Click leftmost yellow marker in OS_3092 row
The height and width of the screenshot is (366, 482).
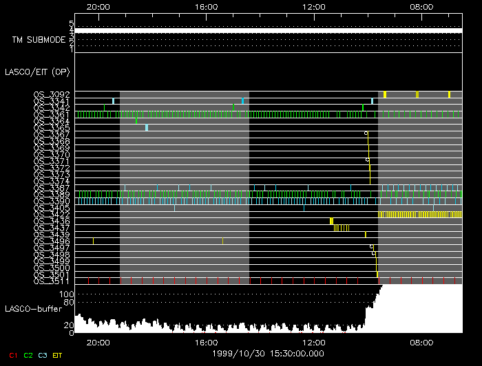(385, 94)
